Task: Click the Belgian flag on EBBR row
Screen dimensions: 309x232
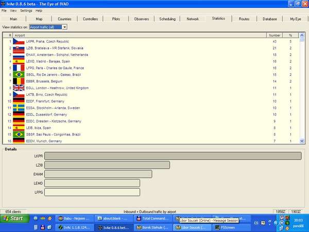Action: [x=19, y=81]
